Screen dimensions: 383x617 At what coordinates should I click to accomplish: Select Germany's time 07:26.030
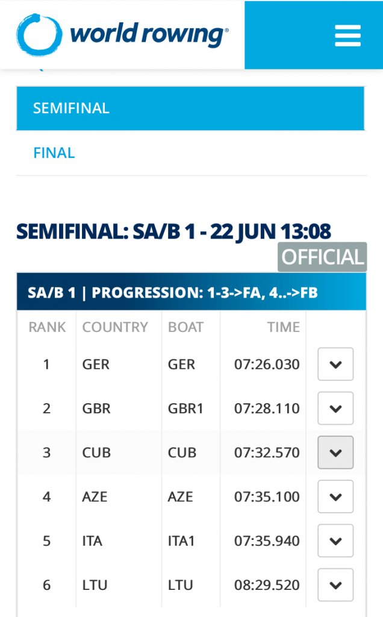coord(267,365)
